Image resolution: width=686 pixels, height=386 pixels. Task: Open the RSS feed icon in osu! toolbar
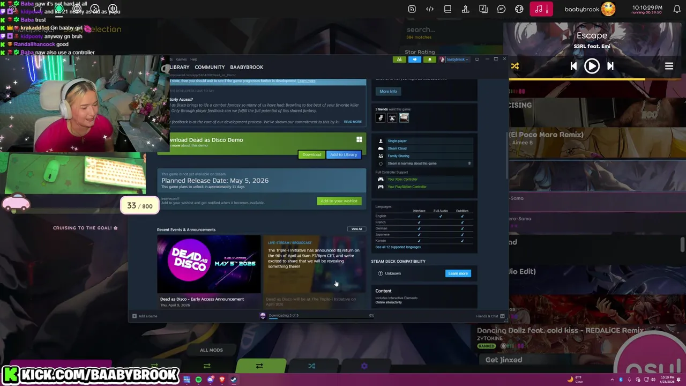tap(412, 9)
